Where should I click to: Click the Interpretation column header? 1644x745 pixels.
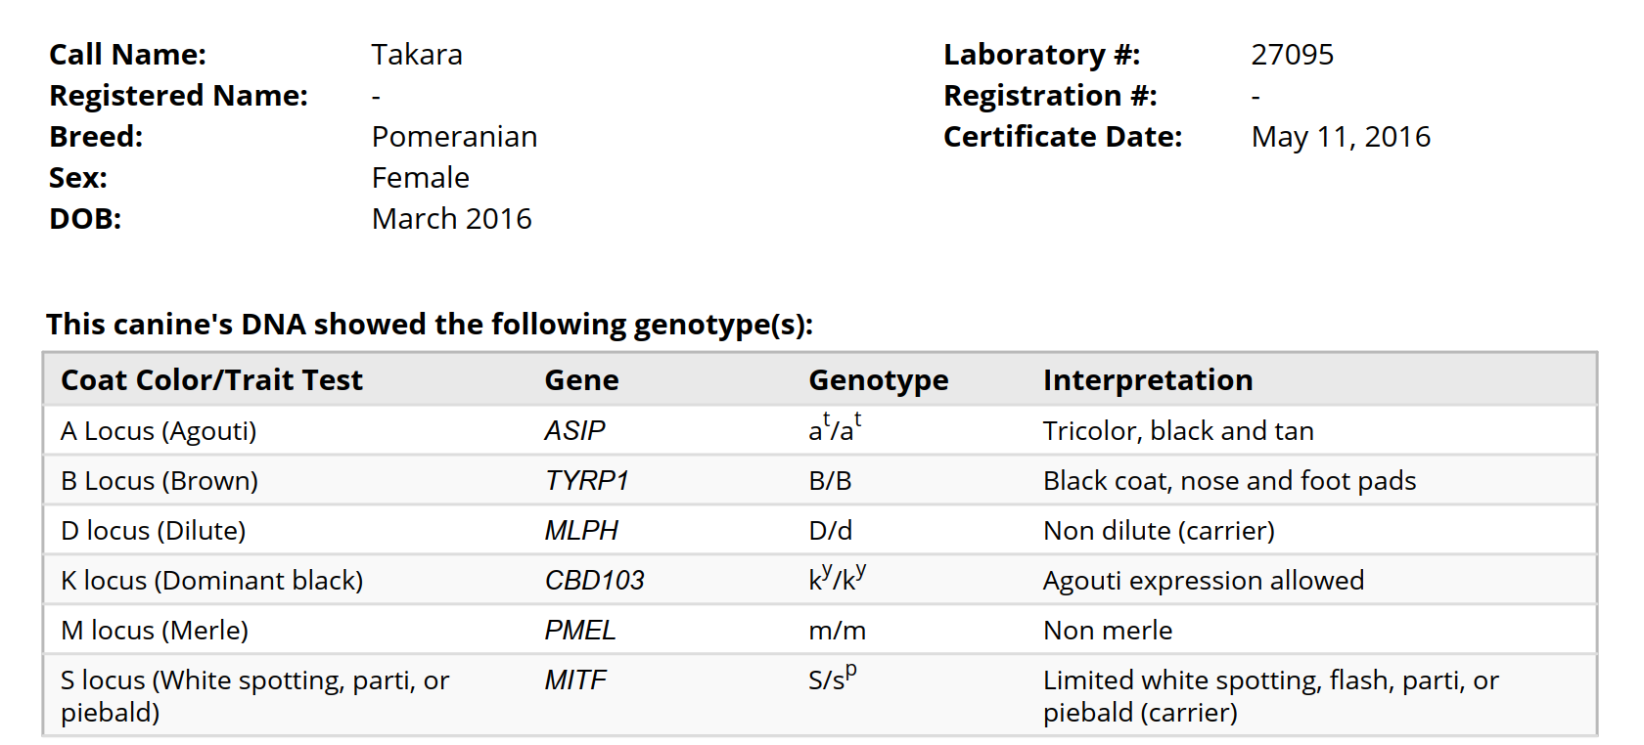[x=1147, y=380]
